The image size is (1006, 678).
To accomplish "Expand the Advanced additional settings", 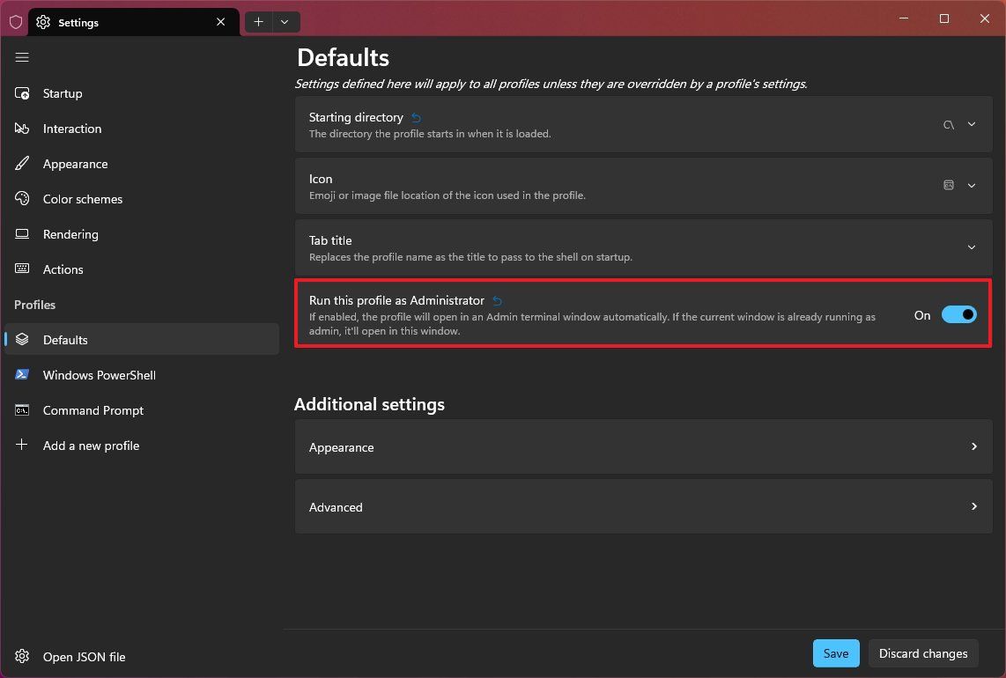I will click(x=973, y=506).
